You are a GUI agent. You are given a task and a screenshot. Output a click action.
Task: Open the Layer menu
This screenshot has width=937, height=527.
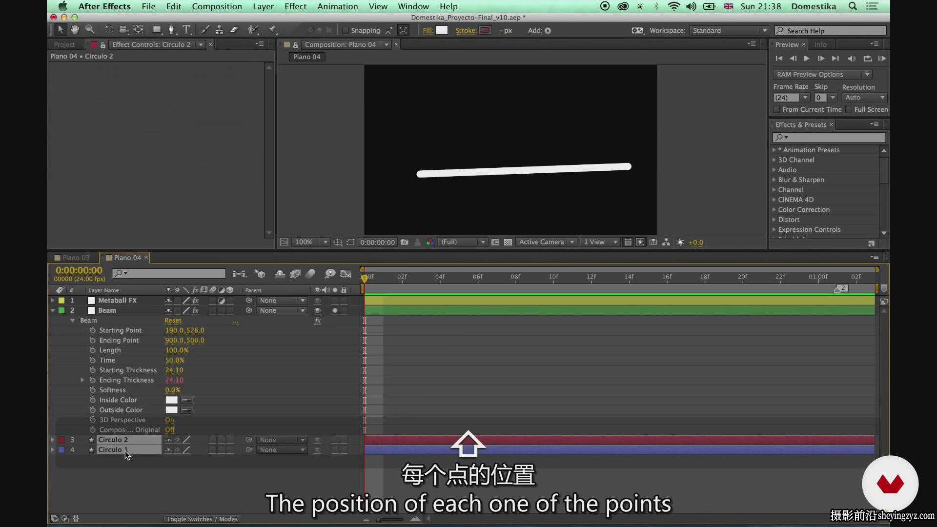click(x=263, y=6)
